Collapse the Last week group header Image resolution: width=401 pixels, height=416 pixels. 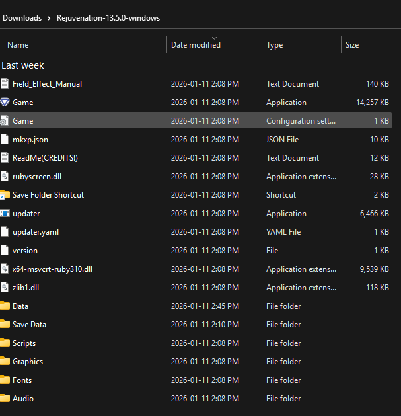pyautogui.click(x=22, y=65)
